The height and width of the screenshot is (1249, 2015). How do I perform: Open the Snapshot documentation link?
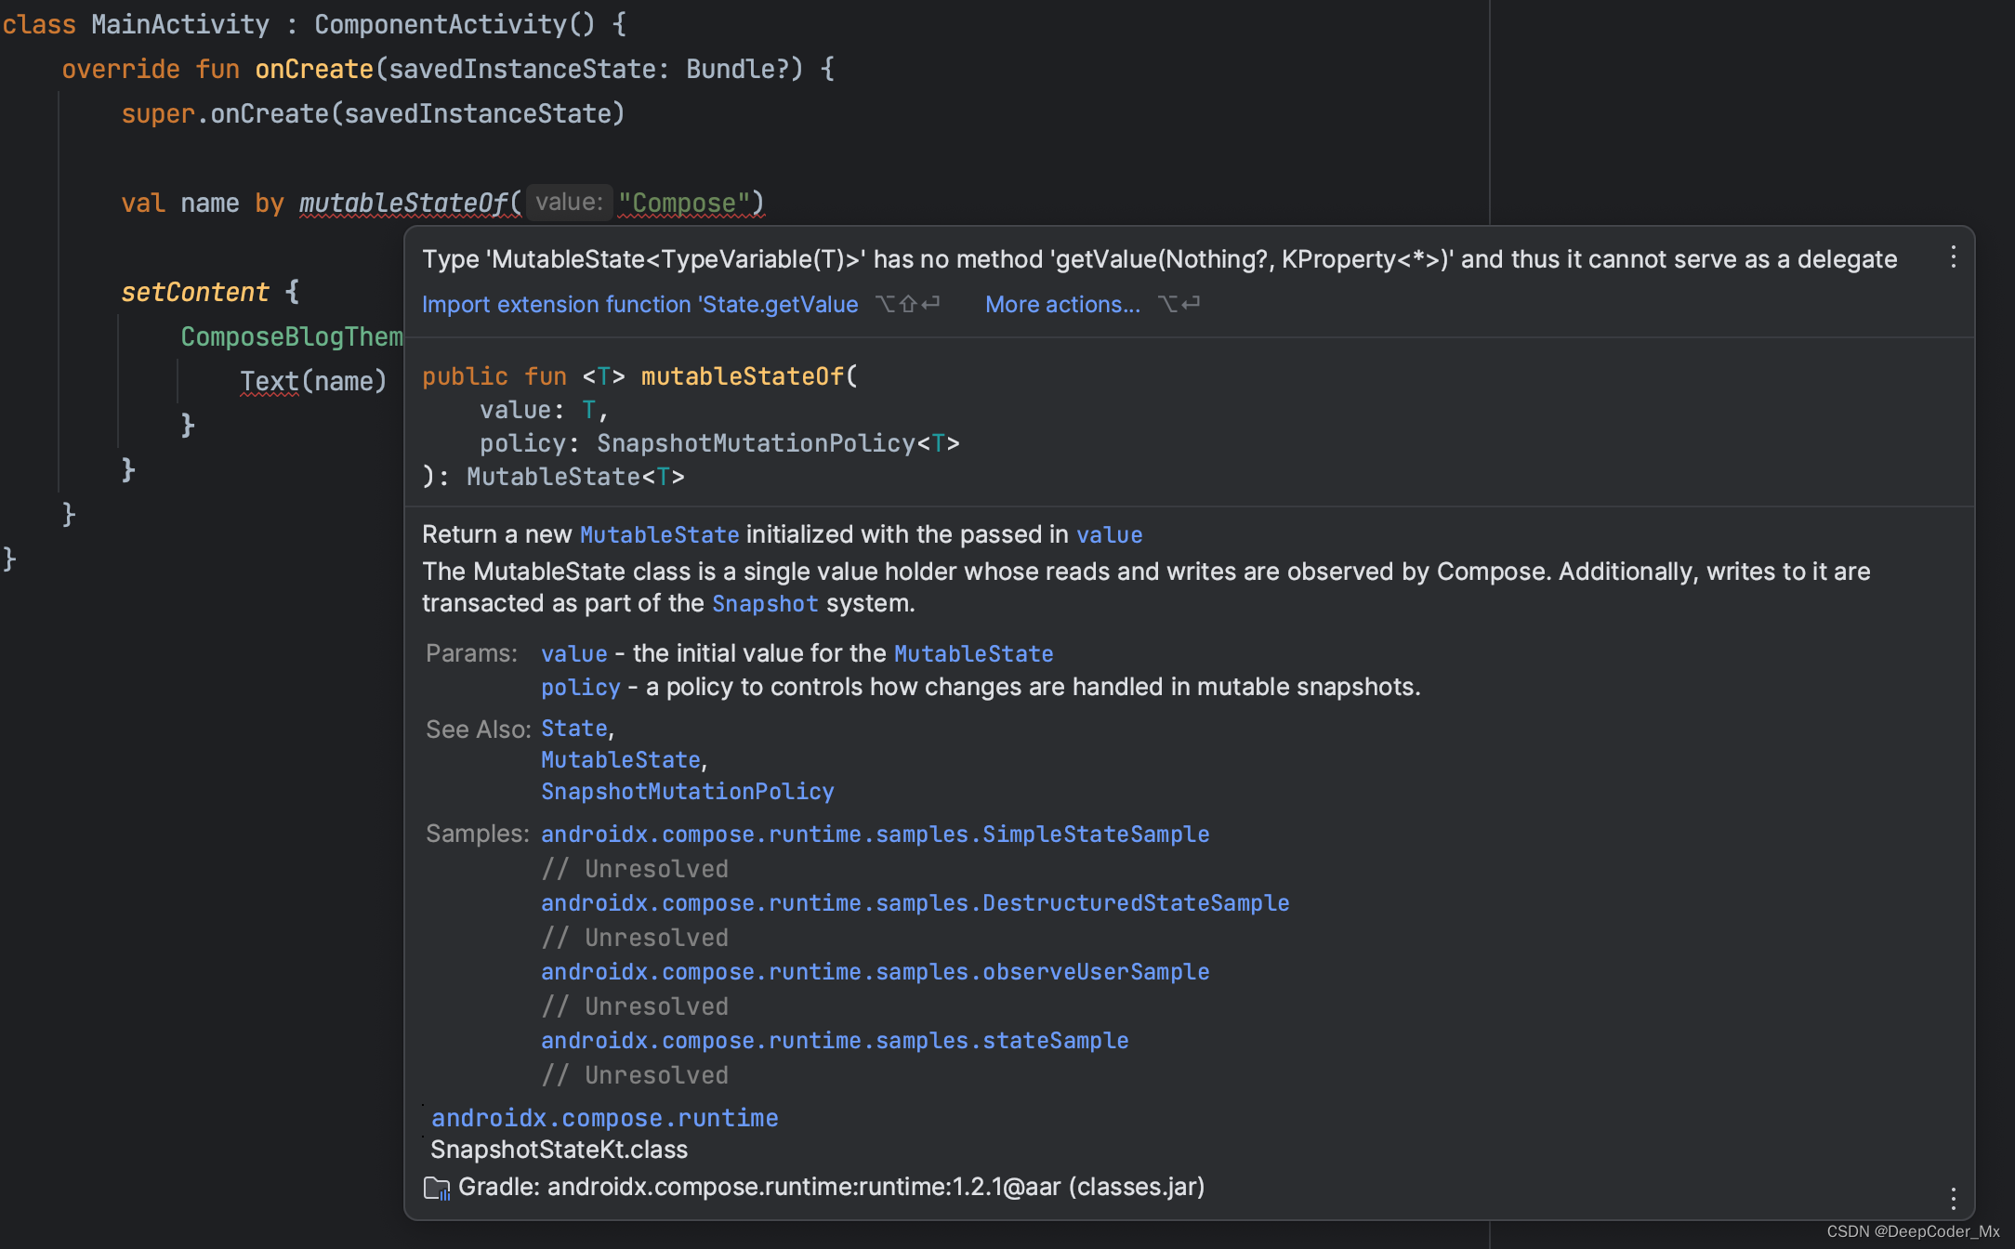click(x=764, y=604)
